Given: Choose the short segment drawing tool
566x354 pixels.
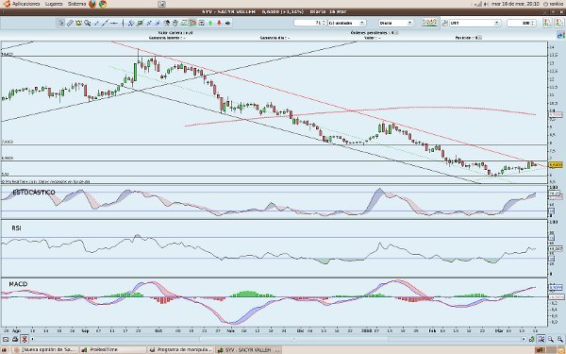Looking at the screenshot, I should point(96,23).
